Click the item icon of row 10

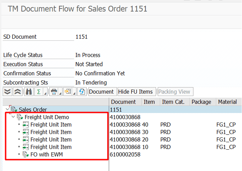(x=26, y=147)
